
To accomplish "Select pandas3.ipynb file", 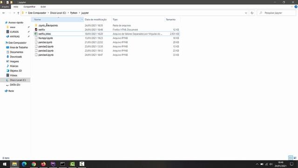I will [46, 51].
